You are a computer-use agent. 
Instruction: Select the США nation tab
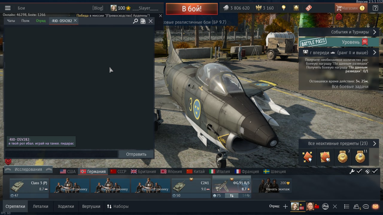[x=68, y=171]
